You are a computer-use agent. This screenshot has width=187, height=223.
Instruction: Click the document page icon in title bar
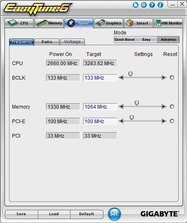[x=135, y=5]
